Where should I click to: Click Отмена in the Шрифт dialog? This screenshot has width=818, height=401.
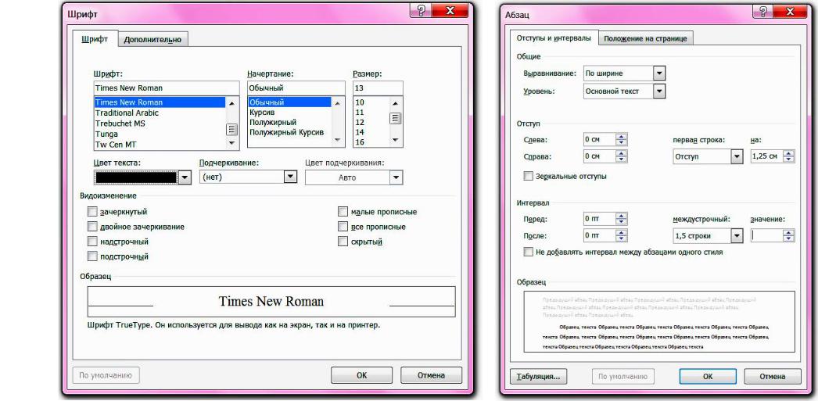431,375
